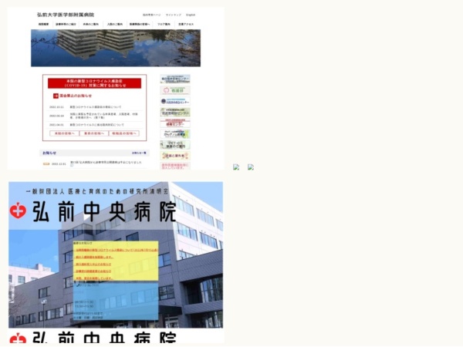463x347 pixels.
Task: Click the cut-off 弘前中央病院 logo at the bottom
Action: (93, 338)
